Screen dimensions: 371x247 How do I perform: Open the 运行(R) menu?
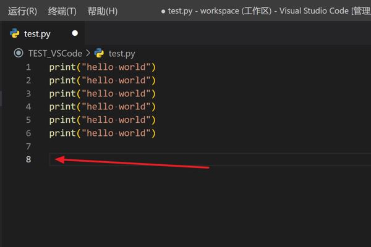pyautogui.click(x=22, y=11)
